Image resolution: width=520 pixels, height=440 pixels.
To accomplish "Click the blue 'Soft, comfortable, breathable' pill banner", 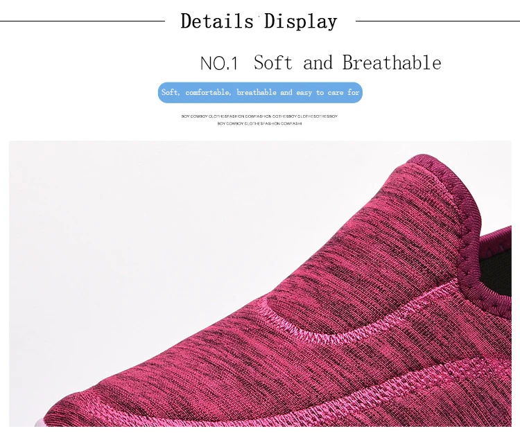I will (x=260, y=92).
